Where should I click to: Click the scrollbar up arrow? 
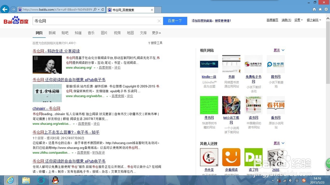coord(328,18)
